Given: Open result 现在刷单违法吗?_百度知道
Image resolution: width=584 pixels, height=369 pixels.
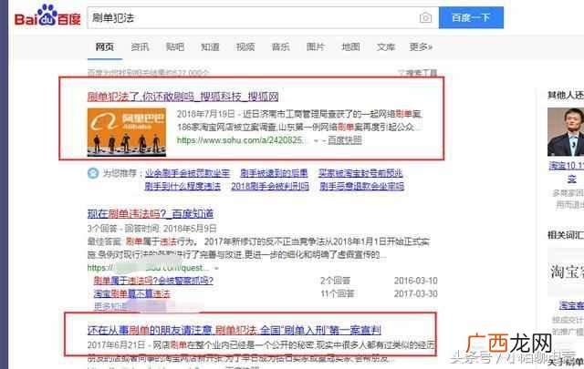Looking at the screenshot, I should click(x=151, y=214).
